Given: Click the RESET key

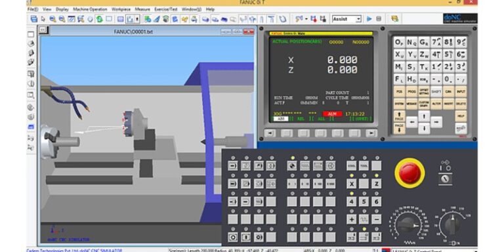Looking at the screenshot, I should tap(461, 128).
